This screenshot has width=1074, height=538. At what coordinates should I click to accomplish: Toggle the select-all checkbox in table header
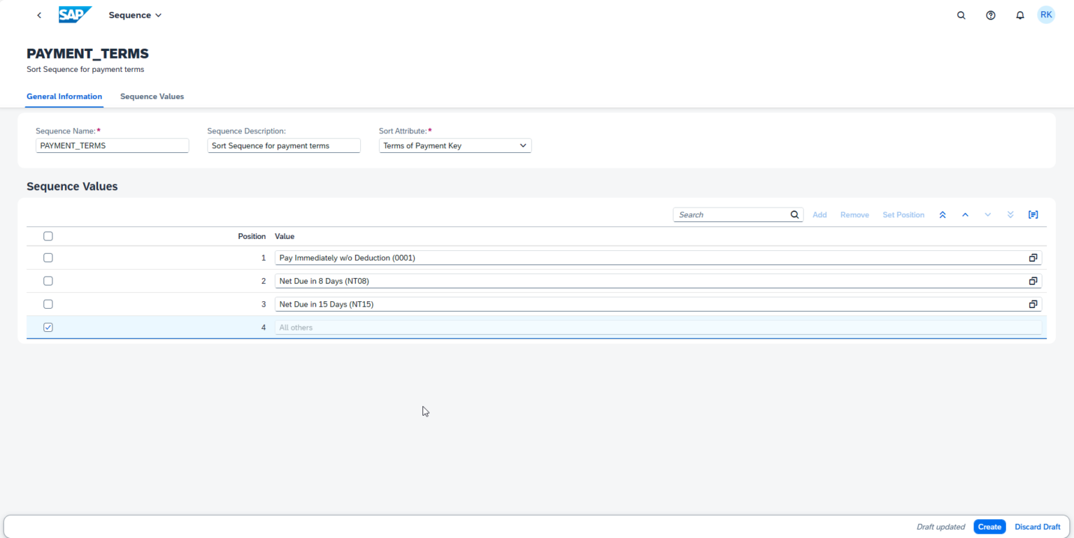(x=48, y=235)
